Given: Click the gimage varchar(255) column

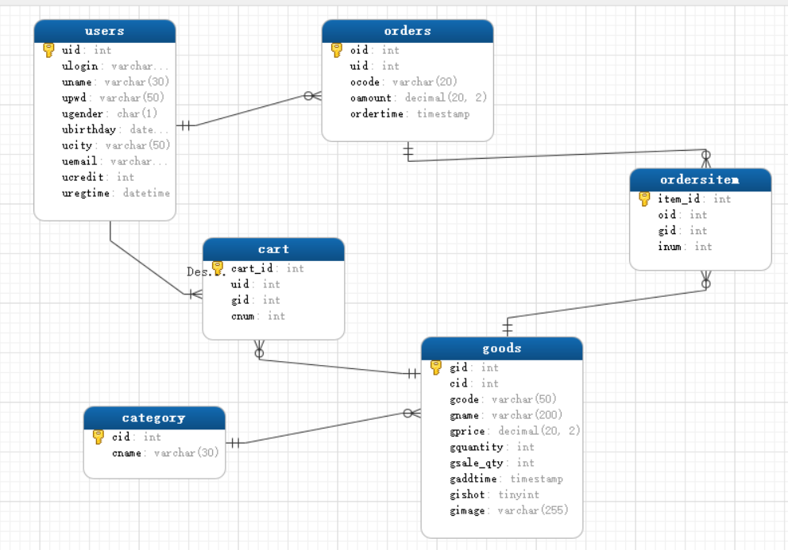Looking at the screenshot, I should coord(508,511).
